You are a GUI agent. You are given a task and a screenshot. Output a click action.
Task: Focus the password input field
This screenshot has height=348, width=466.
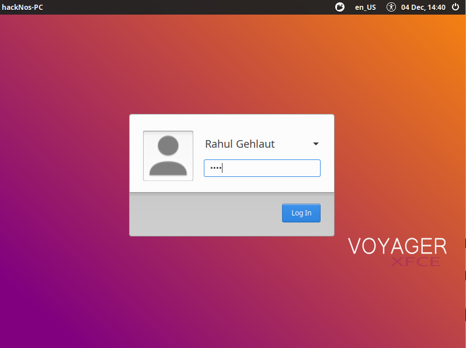(262, 168)
